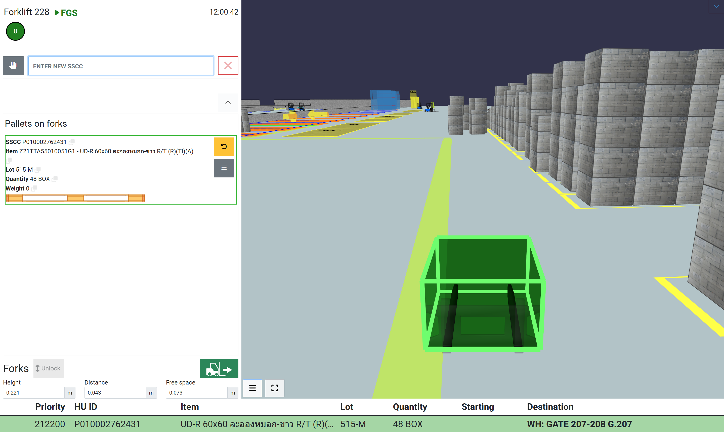Toggle fullscreen 3D view
724x432 pixels.
click(274, 388)
